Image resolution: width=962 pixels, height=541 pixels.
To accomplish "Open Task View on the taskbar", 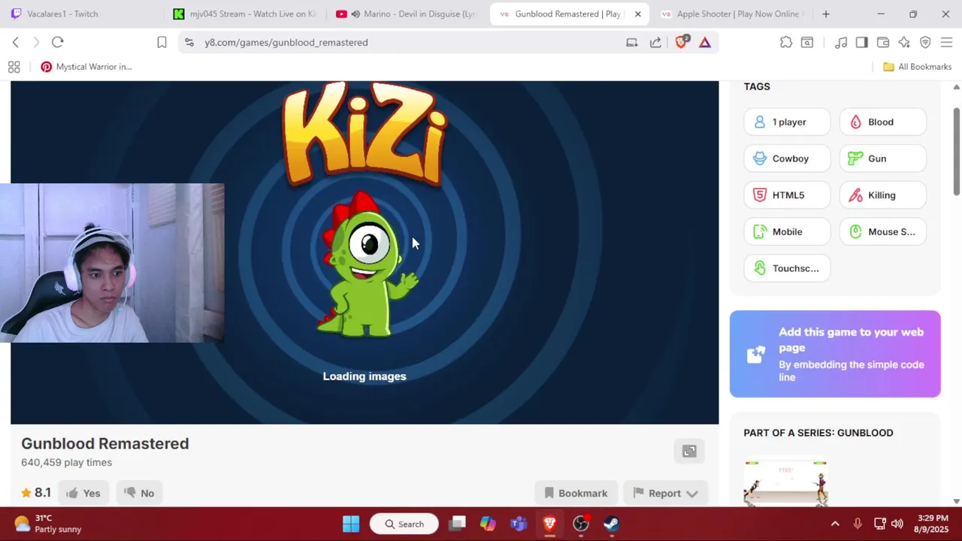I will pos(458,524).
